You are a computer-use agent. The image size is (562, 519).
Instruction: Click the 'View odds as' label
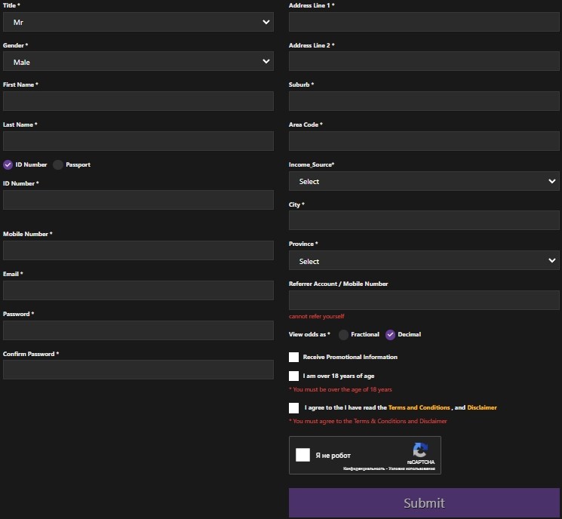tap(309, 334)
